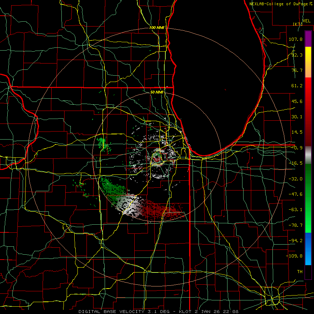314x314 pixels.
Task: Click the 107.8 velocity scale value
Action: (x=296, y=39)
